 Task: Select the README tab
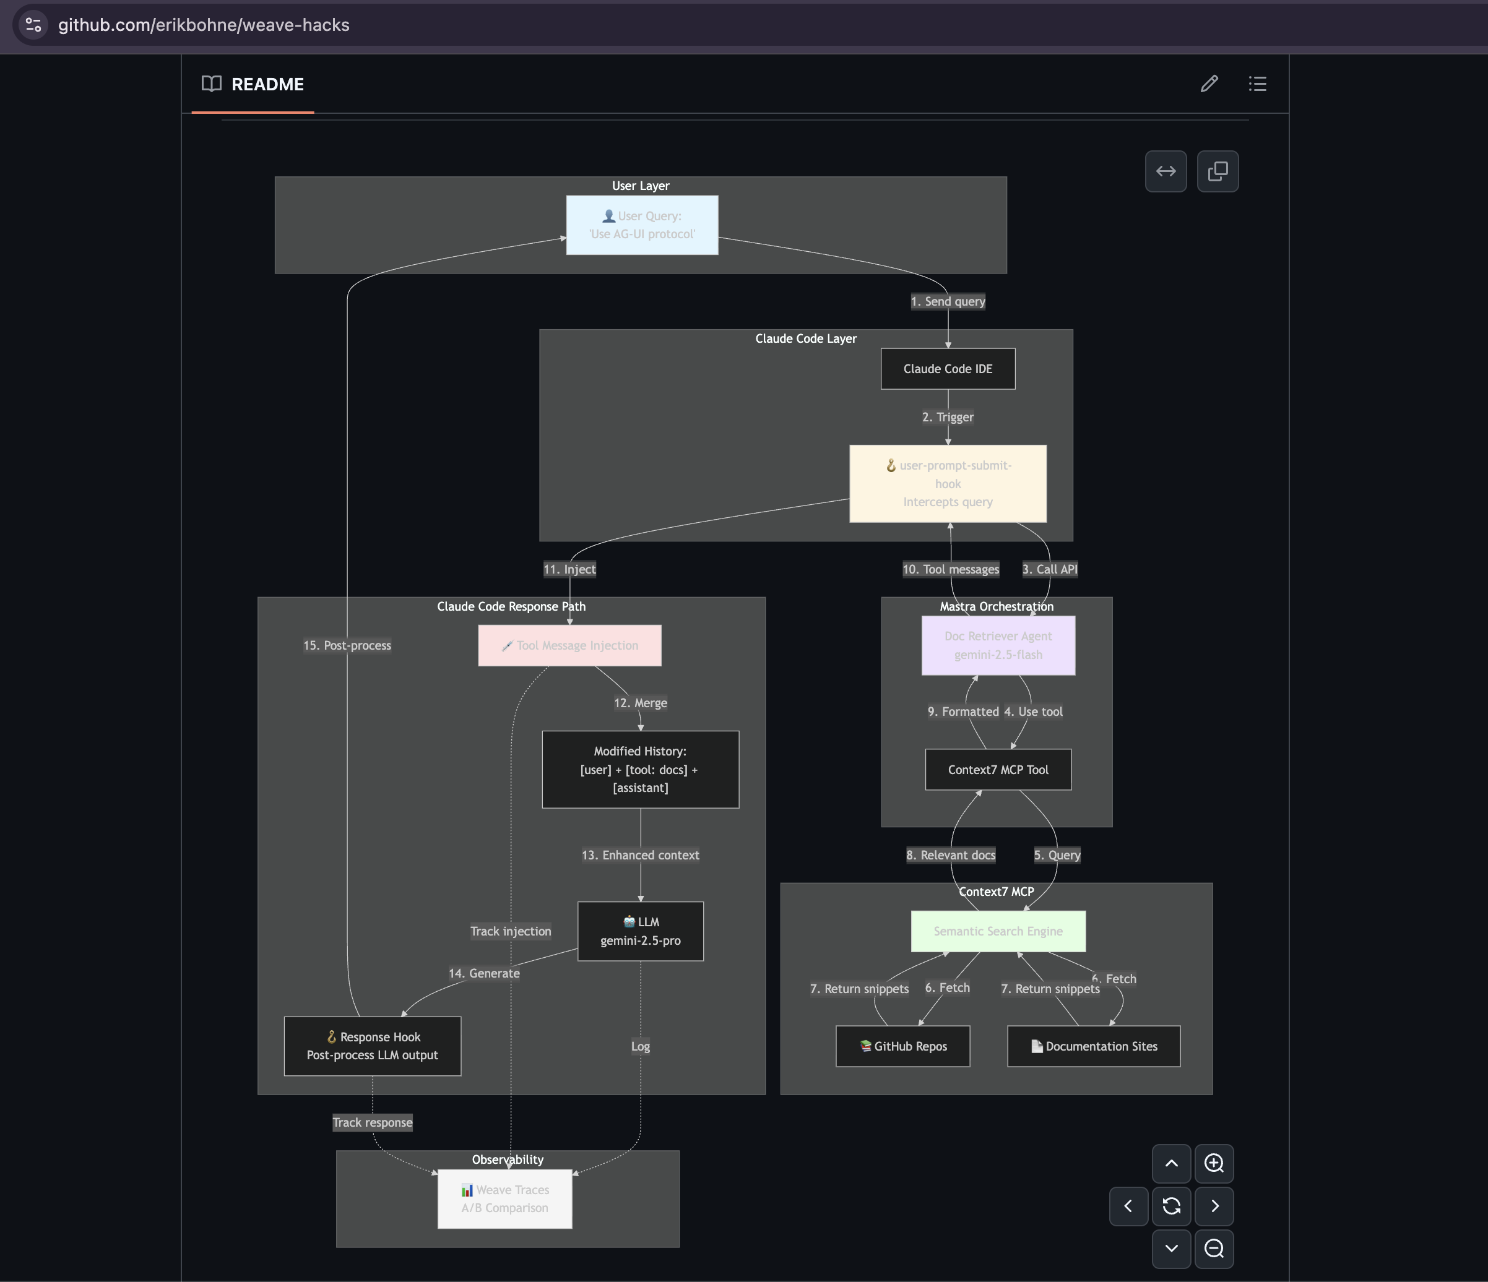(253, 85)
